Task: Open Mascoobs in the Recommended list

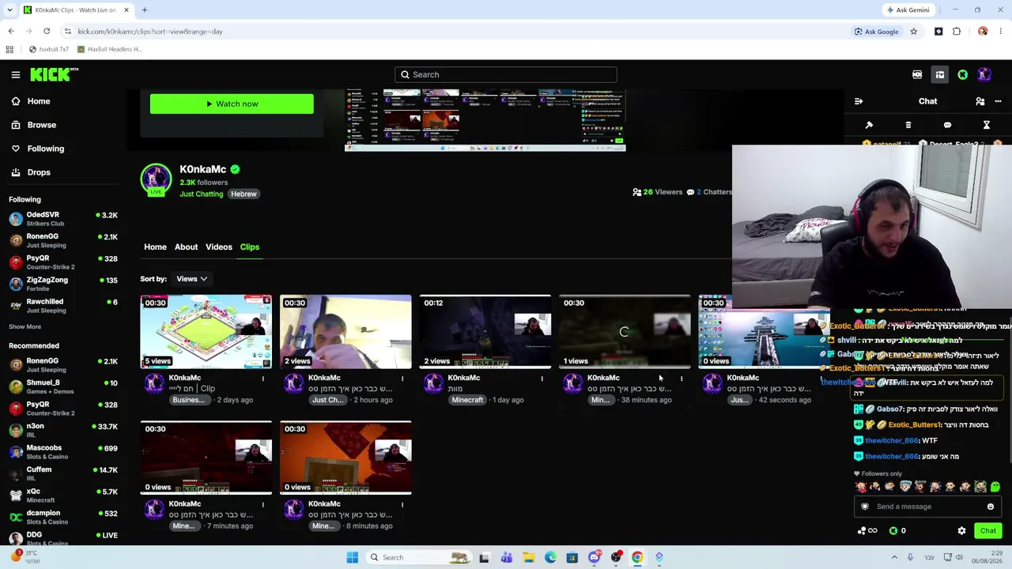Action: (x=63, y=452)
